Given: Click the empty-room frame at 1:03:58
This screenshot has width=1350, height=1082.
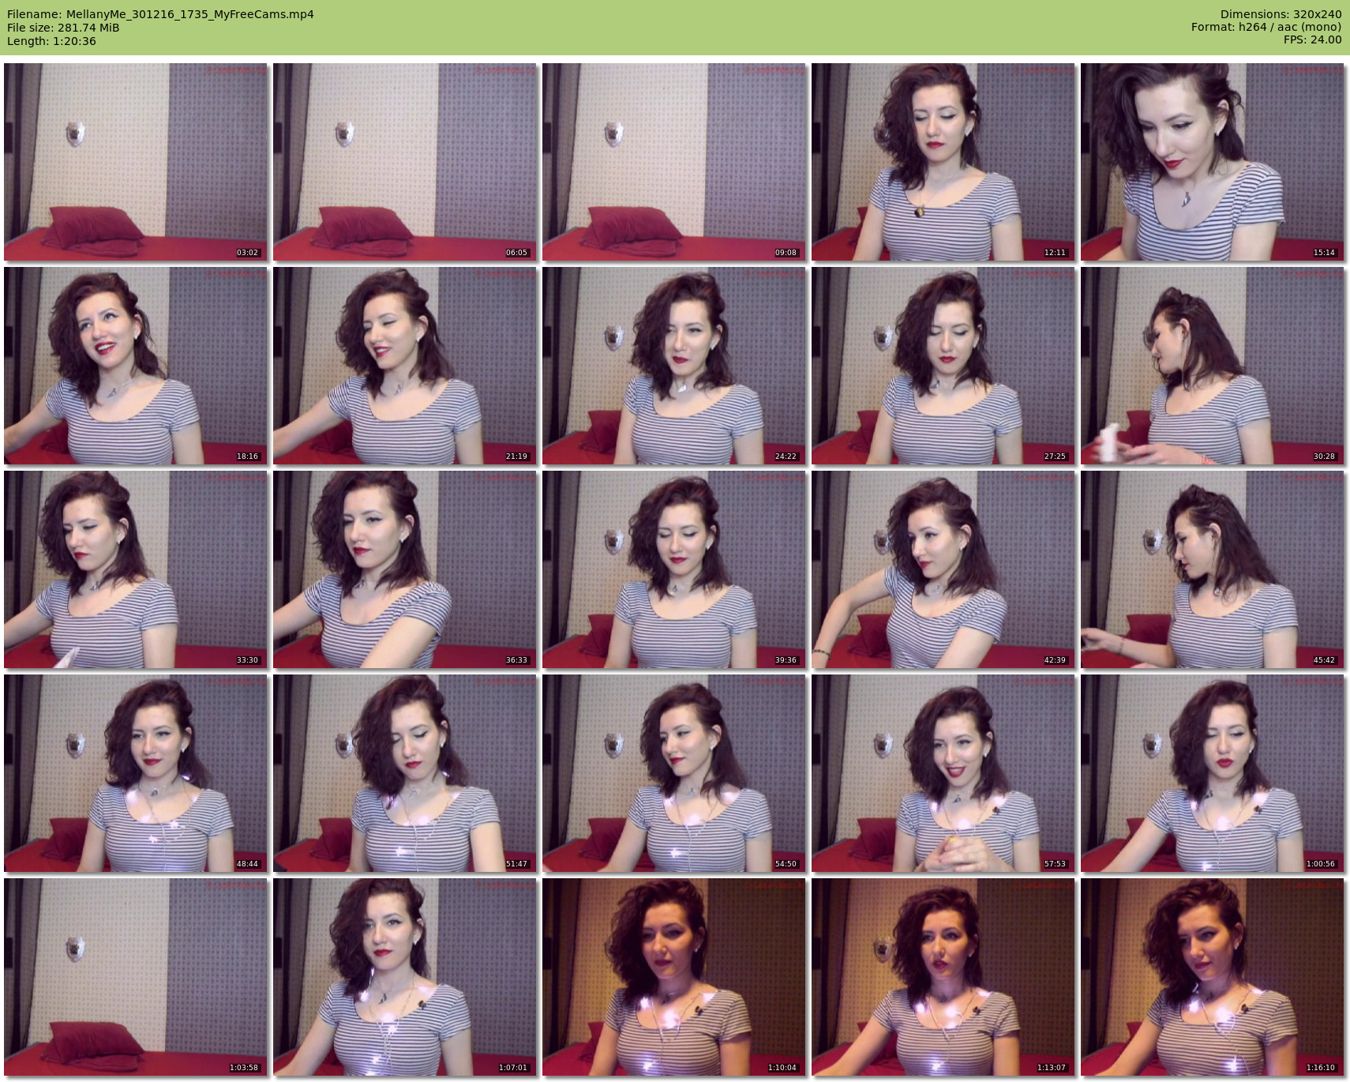Looking at the screenshot, I should 136,977.
